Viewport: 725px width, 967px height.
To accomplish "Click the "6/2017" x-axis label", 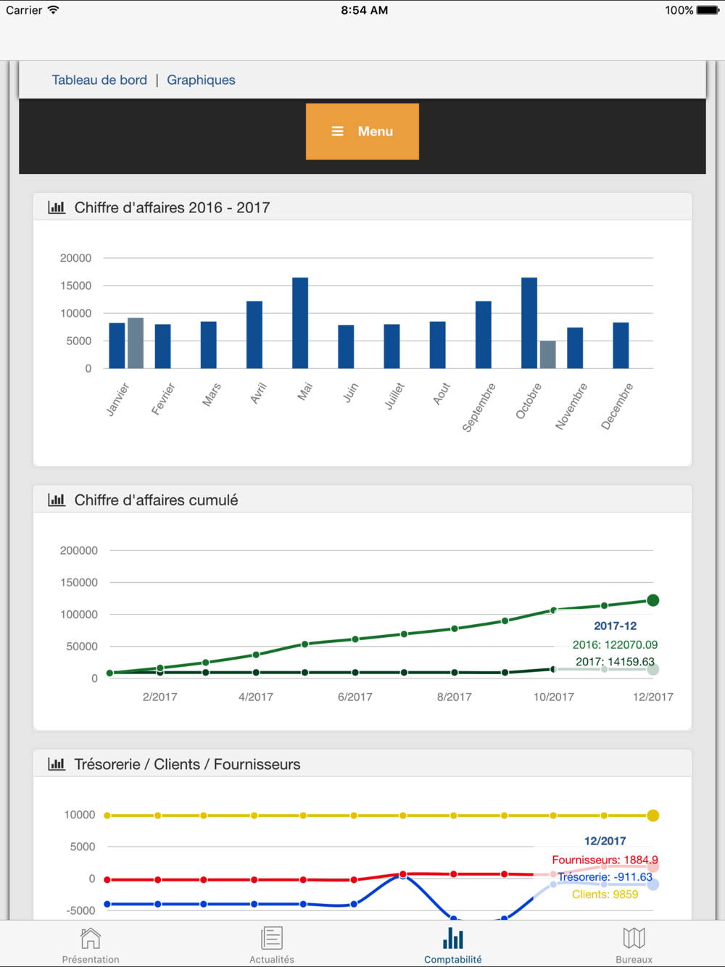I will (x=355, y=697).
